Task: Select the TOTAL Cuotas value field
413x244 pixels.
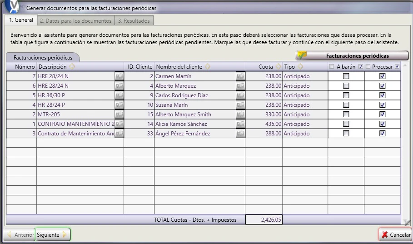Action: (264, 220)
